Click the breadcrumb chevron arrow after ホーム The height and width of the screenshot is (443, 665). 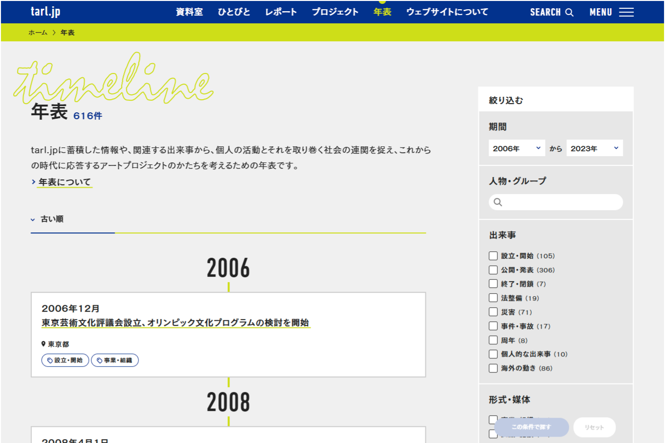pyautogui.click(x=54, y=33)
